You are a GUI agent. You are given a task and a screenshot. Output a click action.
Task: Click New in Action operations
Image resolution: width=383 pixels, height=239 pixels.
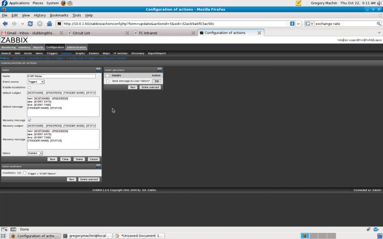coord(133,87)
